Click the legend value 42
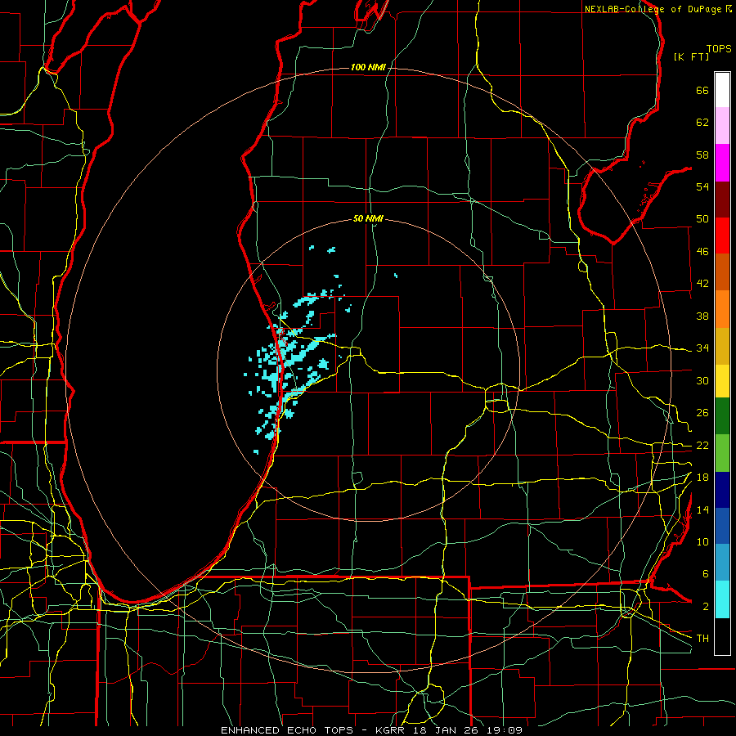The height and width of the screenshot is (736, 736). pos(702,284)
